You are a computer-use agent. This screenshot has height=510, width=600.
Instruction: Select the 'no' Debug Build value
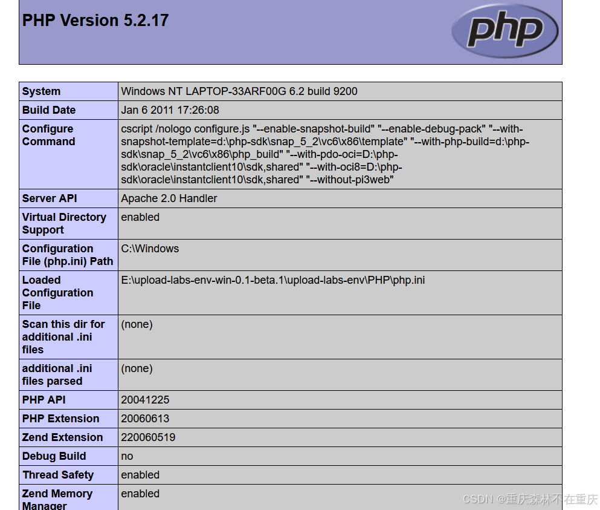[x=127, y=456]
